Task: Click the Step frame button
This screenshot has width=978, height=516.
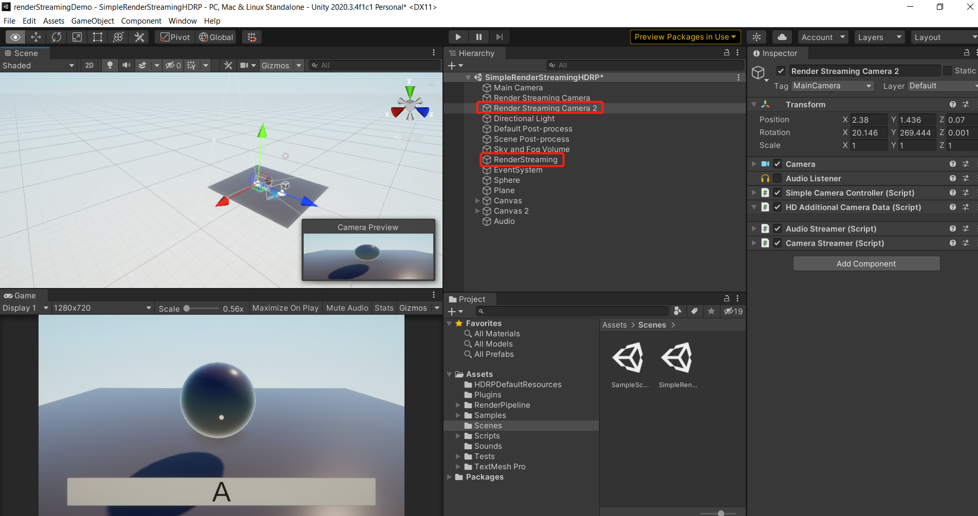Action: 499,37
